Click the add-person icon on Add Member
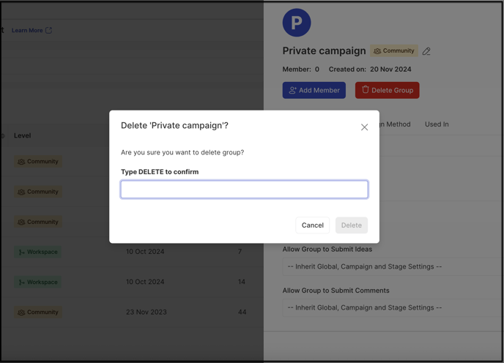The image size is (504, 363). 292,90
